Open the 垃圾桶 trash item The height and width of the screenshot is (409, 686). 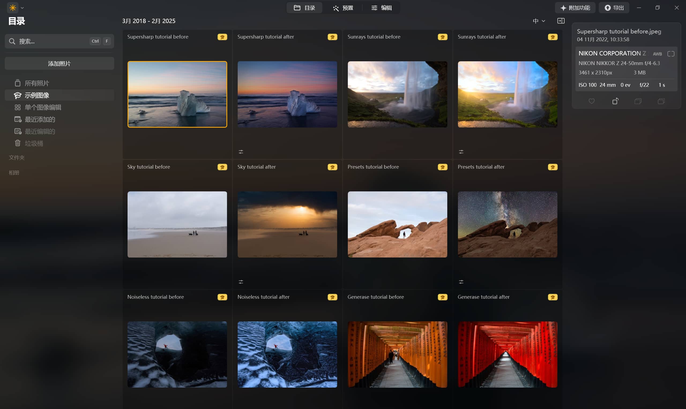pos(34,143)
